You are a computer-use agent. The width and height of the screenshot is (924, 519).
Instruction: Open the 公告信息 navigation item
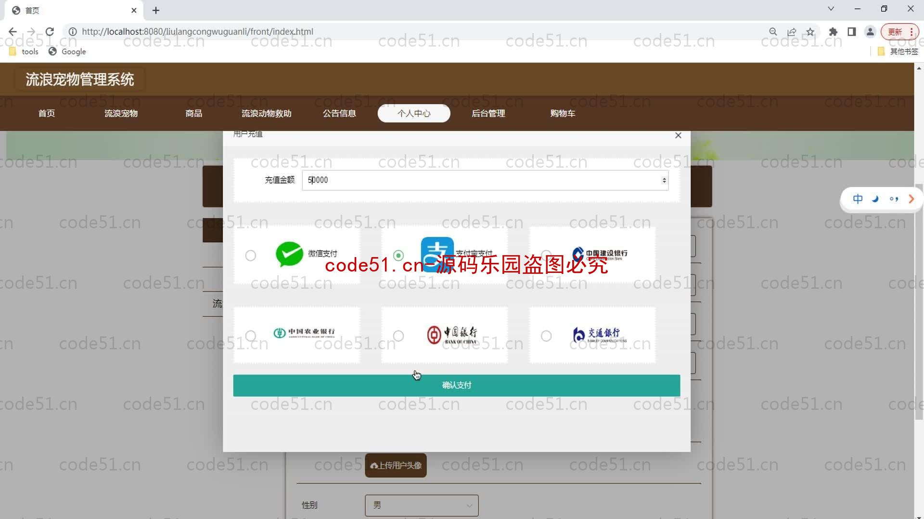tap(340, 113)
